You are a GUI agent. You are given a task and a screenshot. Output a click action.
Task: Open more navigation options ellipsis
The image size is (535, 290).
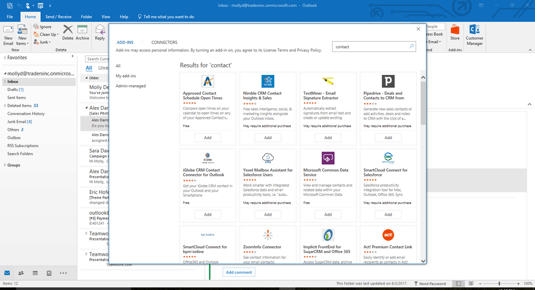pyautogui.click(x=63, y=273)
